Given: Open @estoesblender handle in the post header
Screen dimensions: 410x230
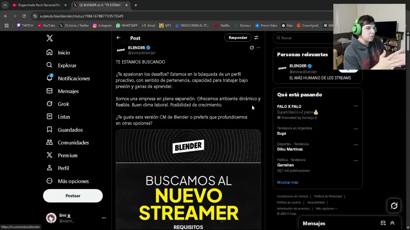Looking at the screenshot, I should coord(142,53).
